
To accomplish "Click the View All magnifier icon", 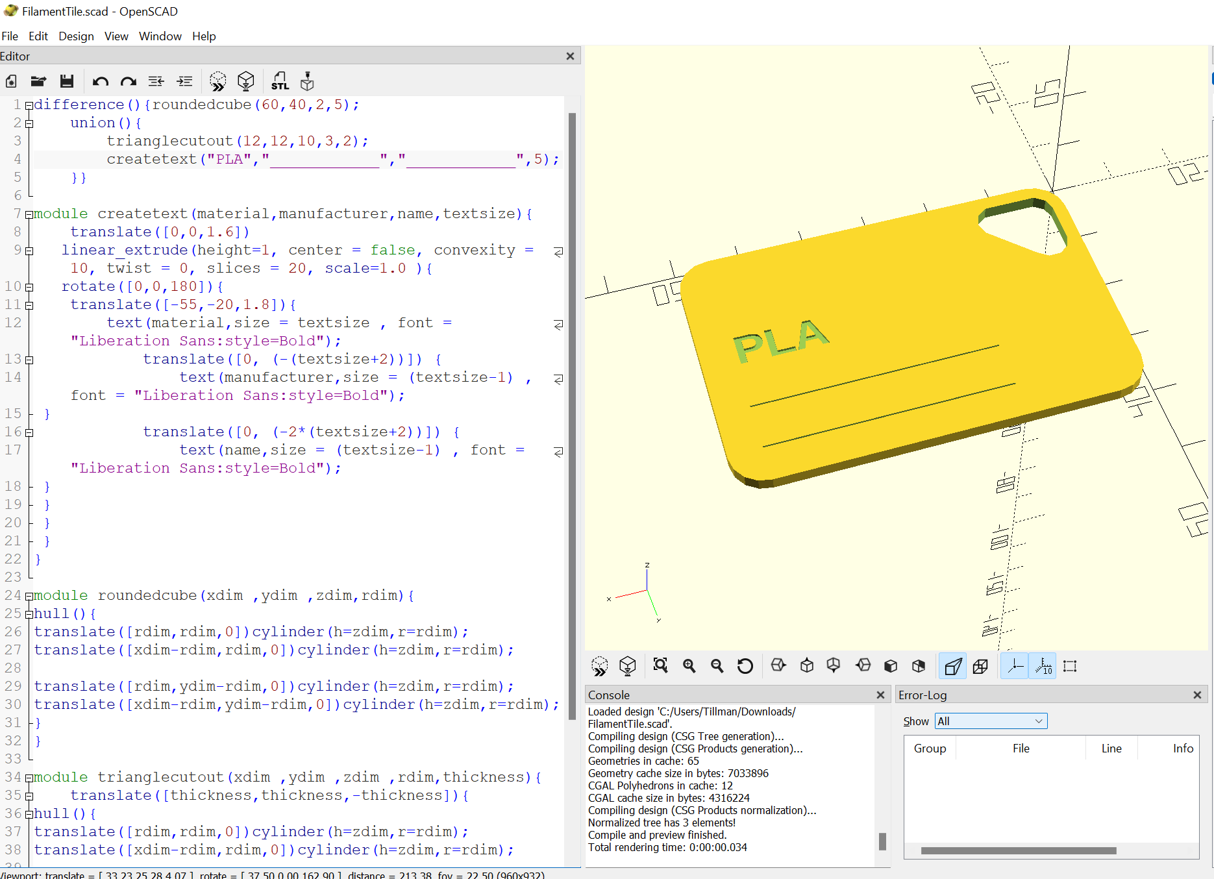I will [x=660, y=665].
